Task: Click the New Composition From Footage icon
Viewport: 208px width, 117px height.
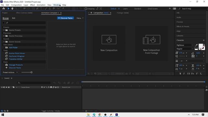Action: [x=151, y=40]
